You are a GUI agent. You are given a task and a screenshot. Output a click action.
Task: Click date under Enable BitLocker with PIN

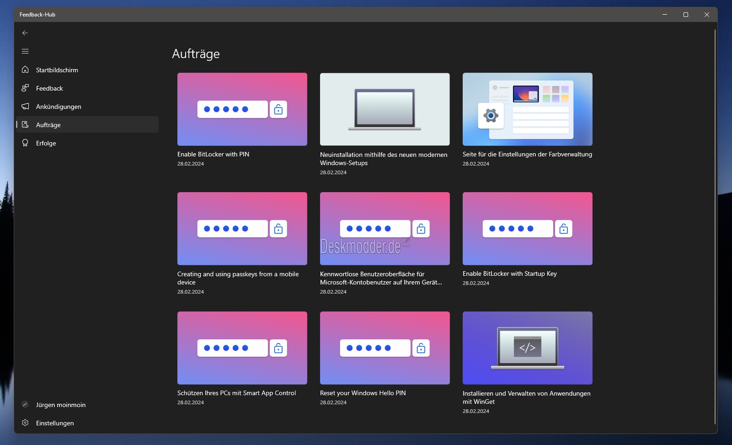pyautogui.click(x=191, y=164)
